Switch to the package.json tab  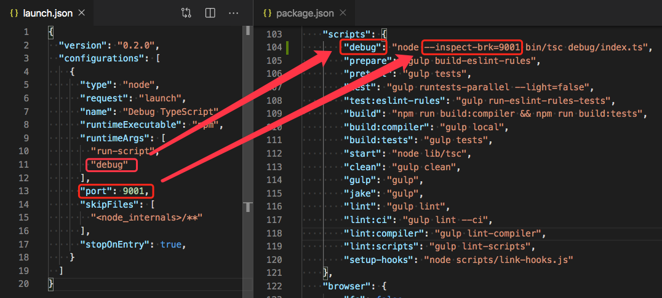pyautogui.click(x=306, y=13)
